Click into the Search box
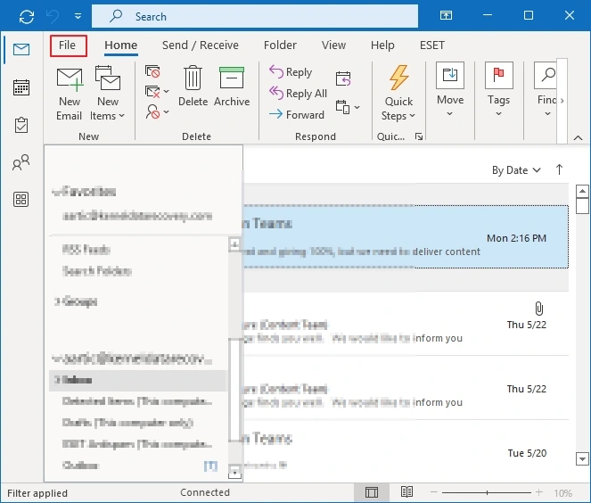This screenshot has height=503, width=591. (255, 16)
